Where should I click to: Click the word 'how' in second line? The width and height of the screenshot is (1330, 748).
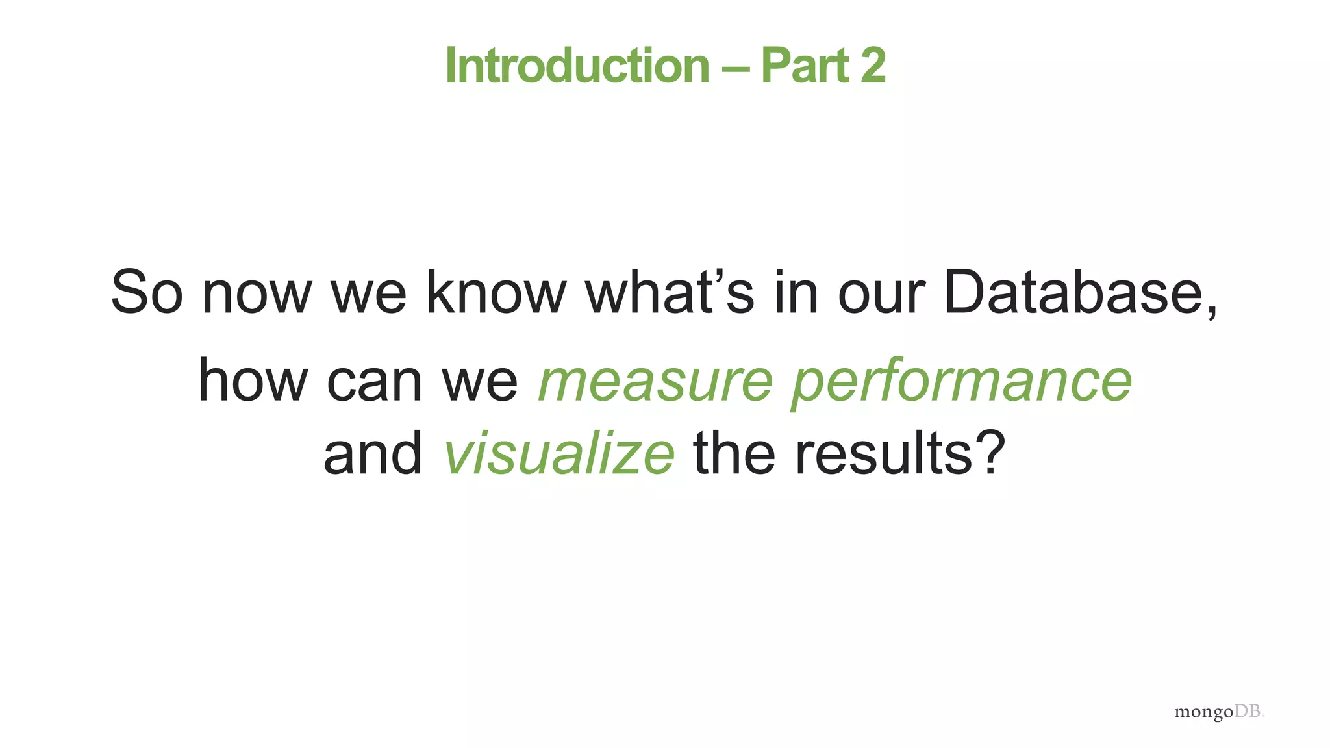(253, 380)
